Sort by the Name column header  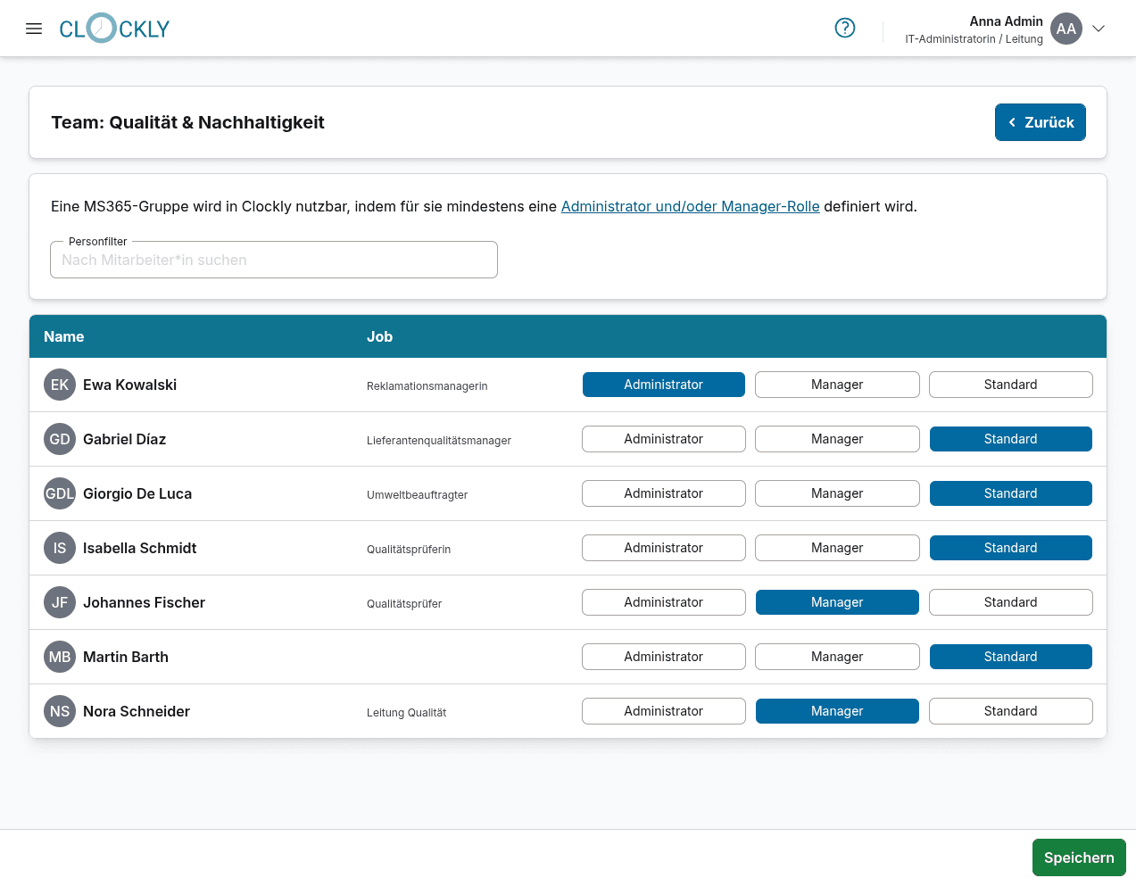(64, 336)
